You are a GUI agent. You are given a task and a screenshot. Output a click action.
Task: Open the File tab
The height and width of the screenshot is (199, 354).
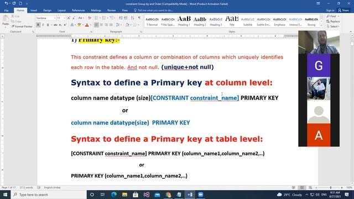coord(6,11)
